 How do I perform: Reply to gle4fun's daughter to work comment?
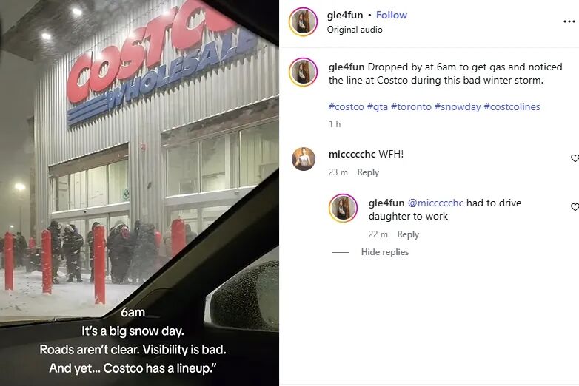(x=408, y=234)
